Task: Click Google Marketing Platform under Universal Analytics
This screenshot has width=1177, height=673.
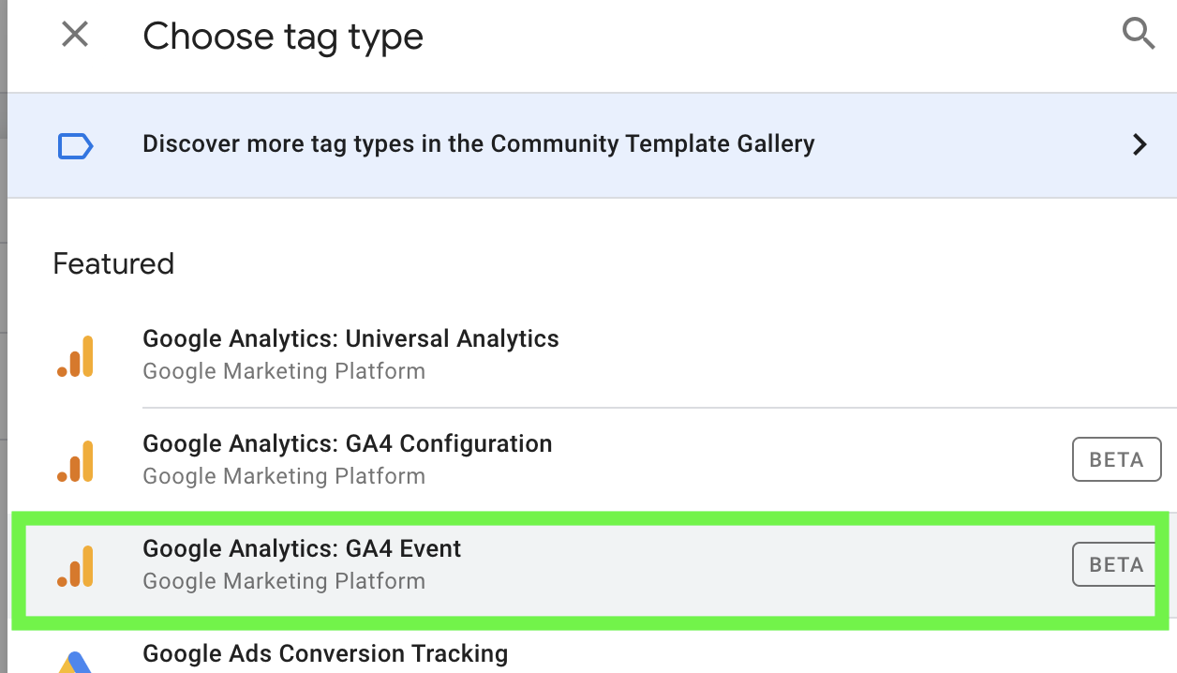Action: 284,371
